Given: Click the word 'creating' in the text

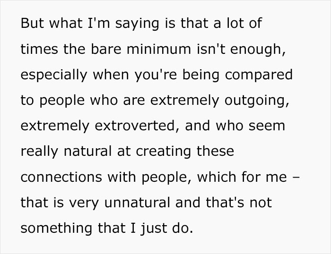Looking at the screenshot, I should [164, 152].
